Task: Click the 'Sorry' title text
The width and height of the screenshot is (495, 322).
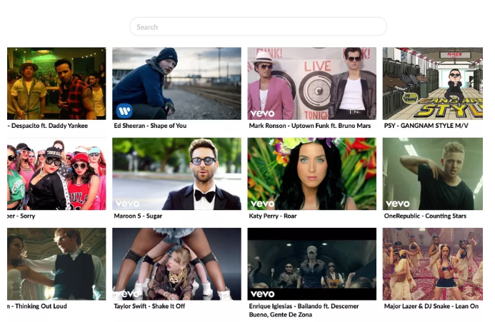Action: pos(27,216)
